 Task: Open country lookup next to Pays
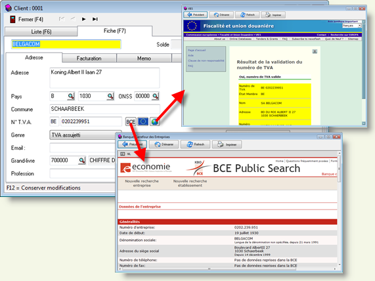point(71,96)
